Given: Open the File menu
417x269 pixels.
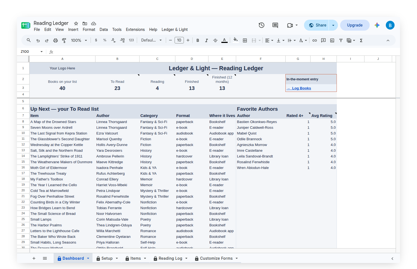Looking at the screenshot, I should coord(37,30).
